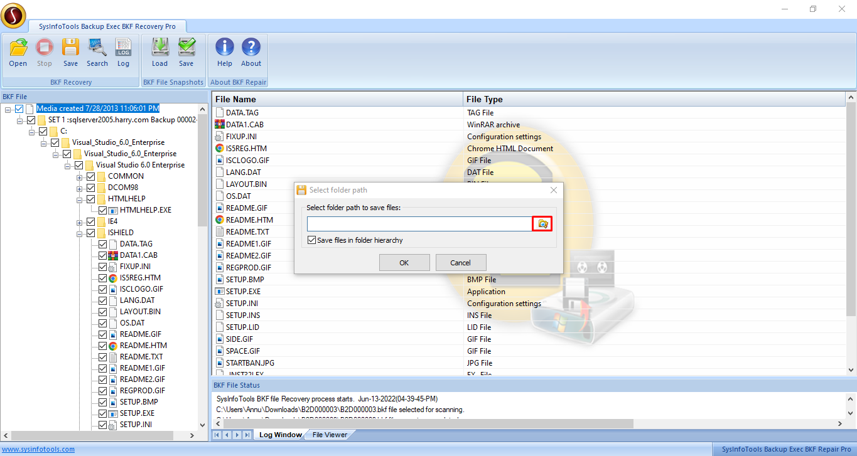Collapse the SET 1 backup node
The image size is (857, 456).
coord(20,120)
